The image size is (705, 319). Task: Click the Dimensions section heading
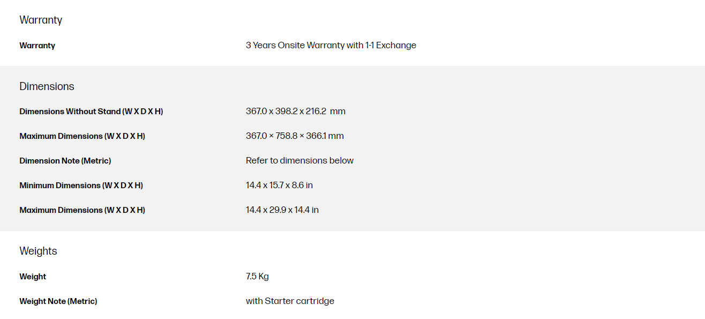(47, 87)
